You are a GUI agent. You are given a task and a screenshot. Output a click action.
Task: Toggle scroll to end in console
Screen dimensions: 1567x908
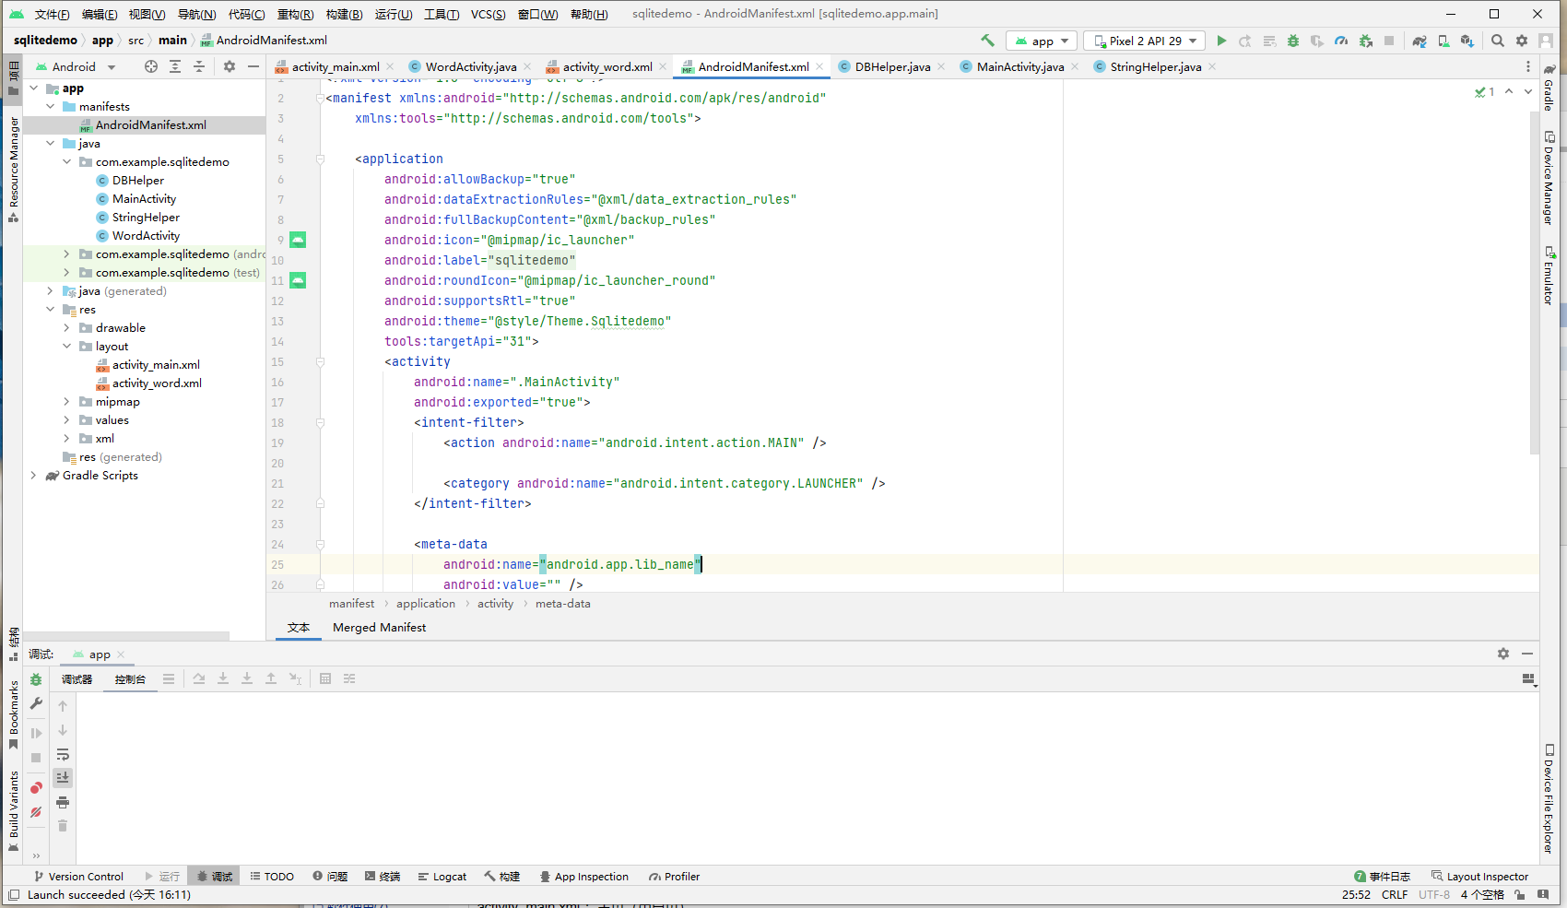click(x=63, y=778)
